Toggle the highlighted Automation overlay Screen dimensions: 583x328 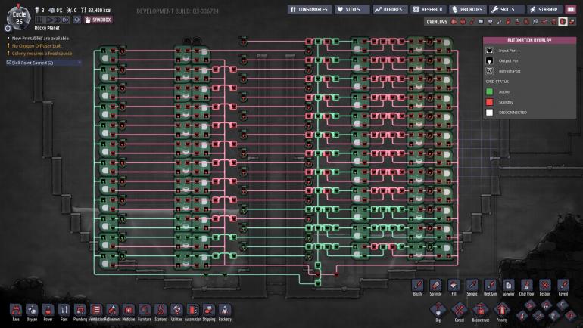pyautogui.click(x=563, y=21)
